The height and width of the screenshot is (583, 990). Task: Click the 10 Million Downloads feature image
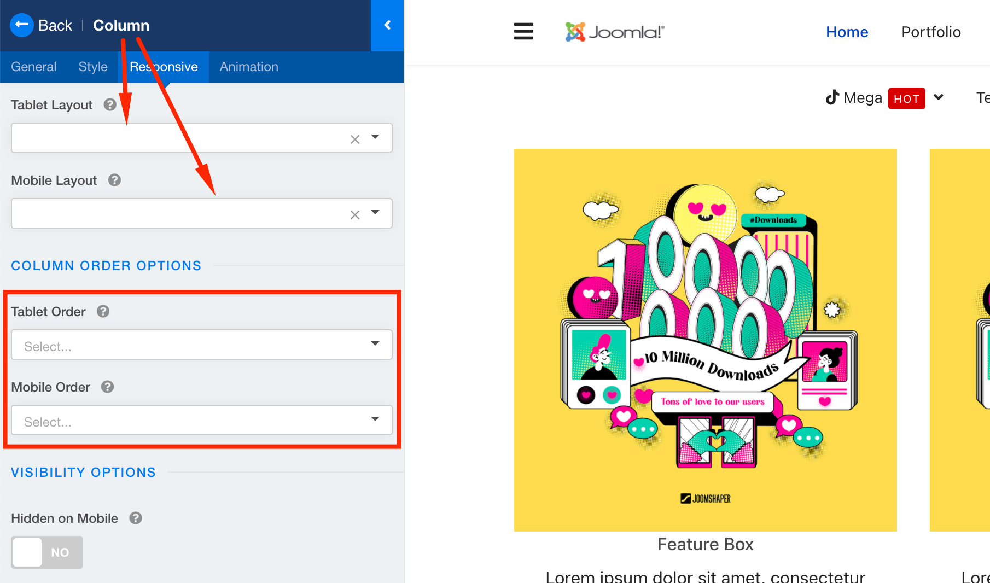click(705, 340)
